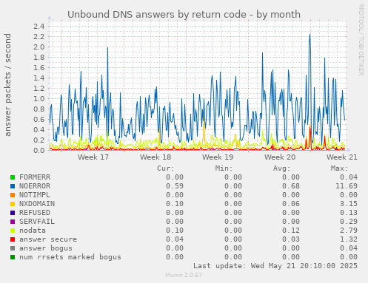Screen dimensions: 368x283
Task: Click the NXDOMAIN yellow legend swatch
Action: (13, 204)
